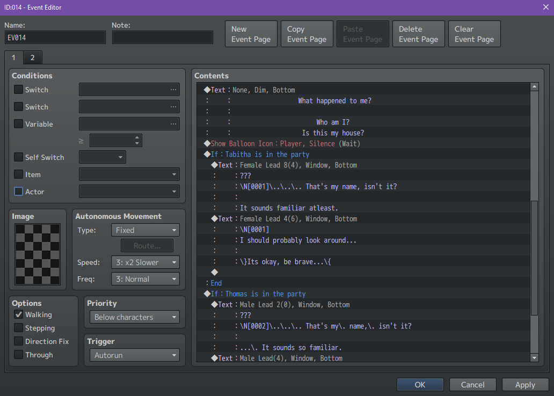554x396 pixels.
Task: Tick the Variable condition checkbox
Action: pos(18,124)
